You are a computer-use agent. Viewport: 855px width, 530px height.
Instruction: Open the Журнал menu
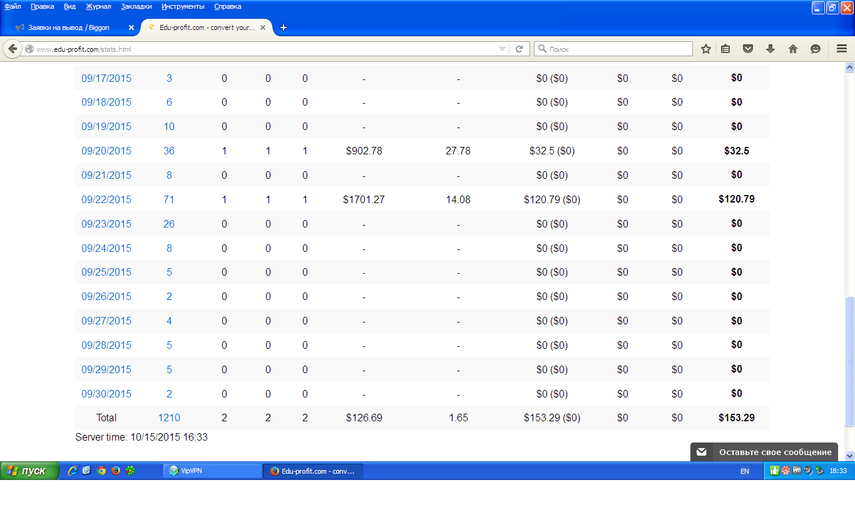pyautogui.click(x=98, y=6)
